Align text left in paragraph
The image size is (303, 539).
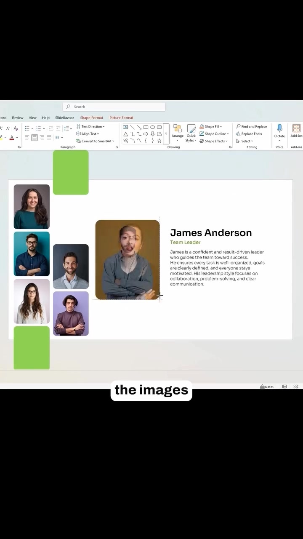[x=27, y=137]
